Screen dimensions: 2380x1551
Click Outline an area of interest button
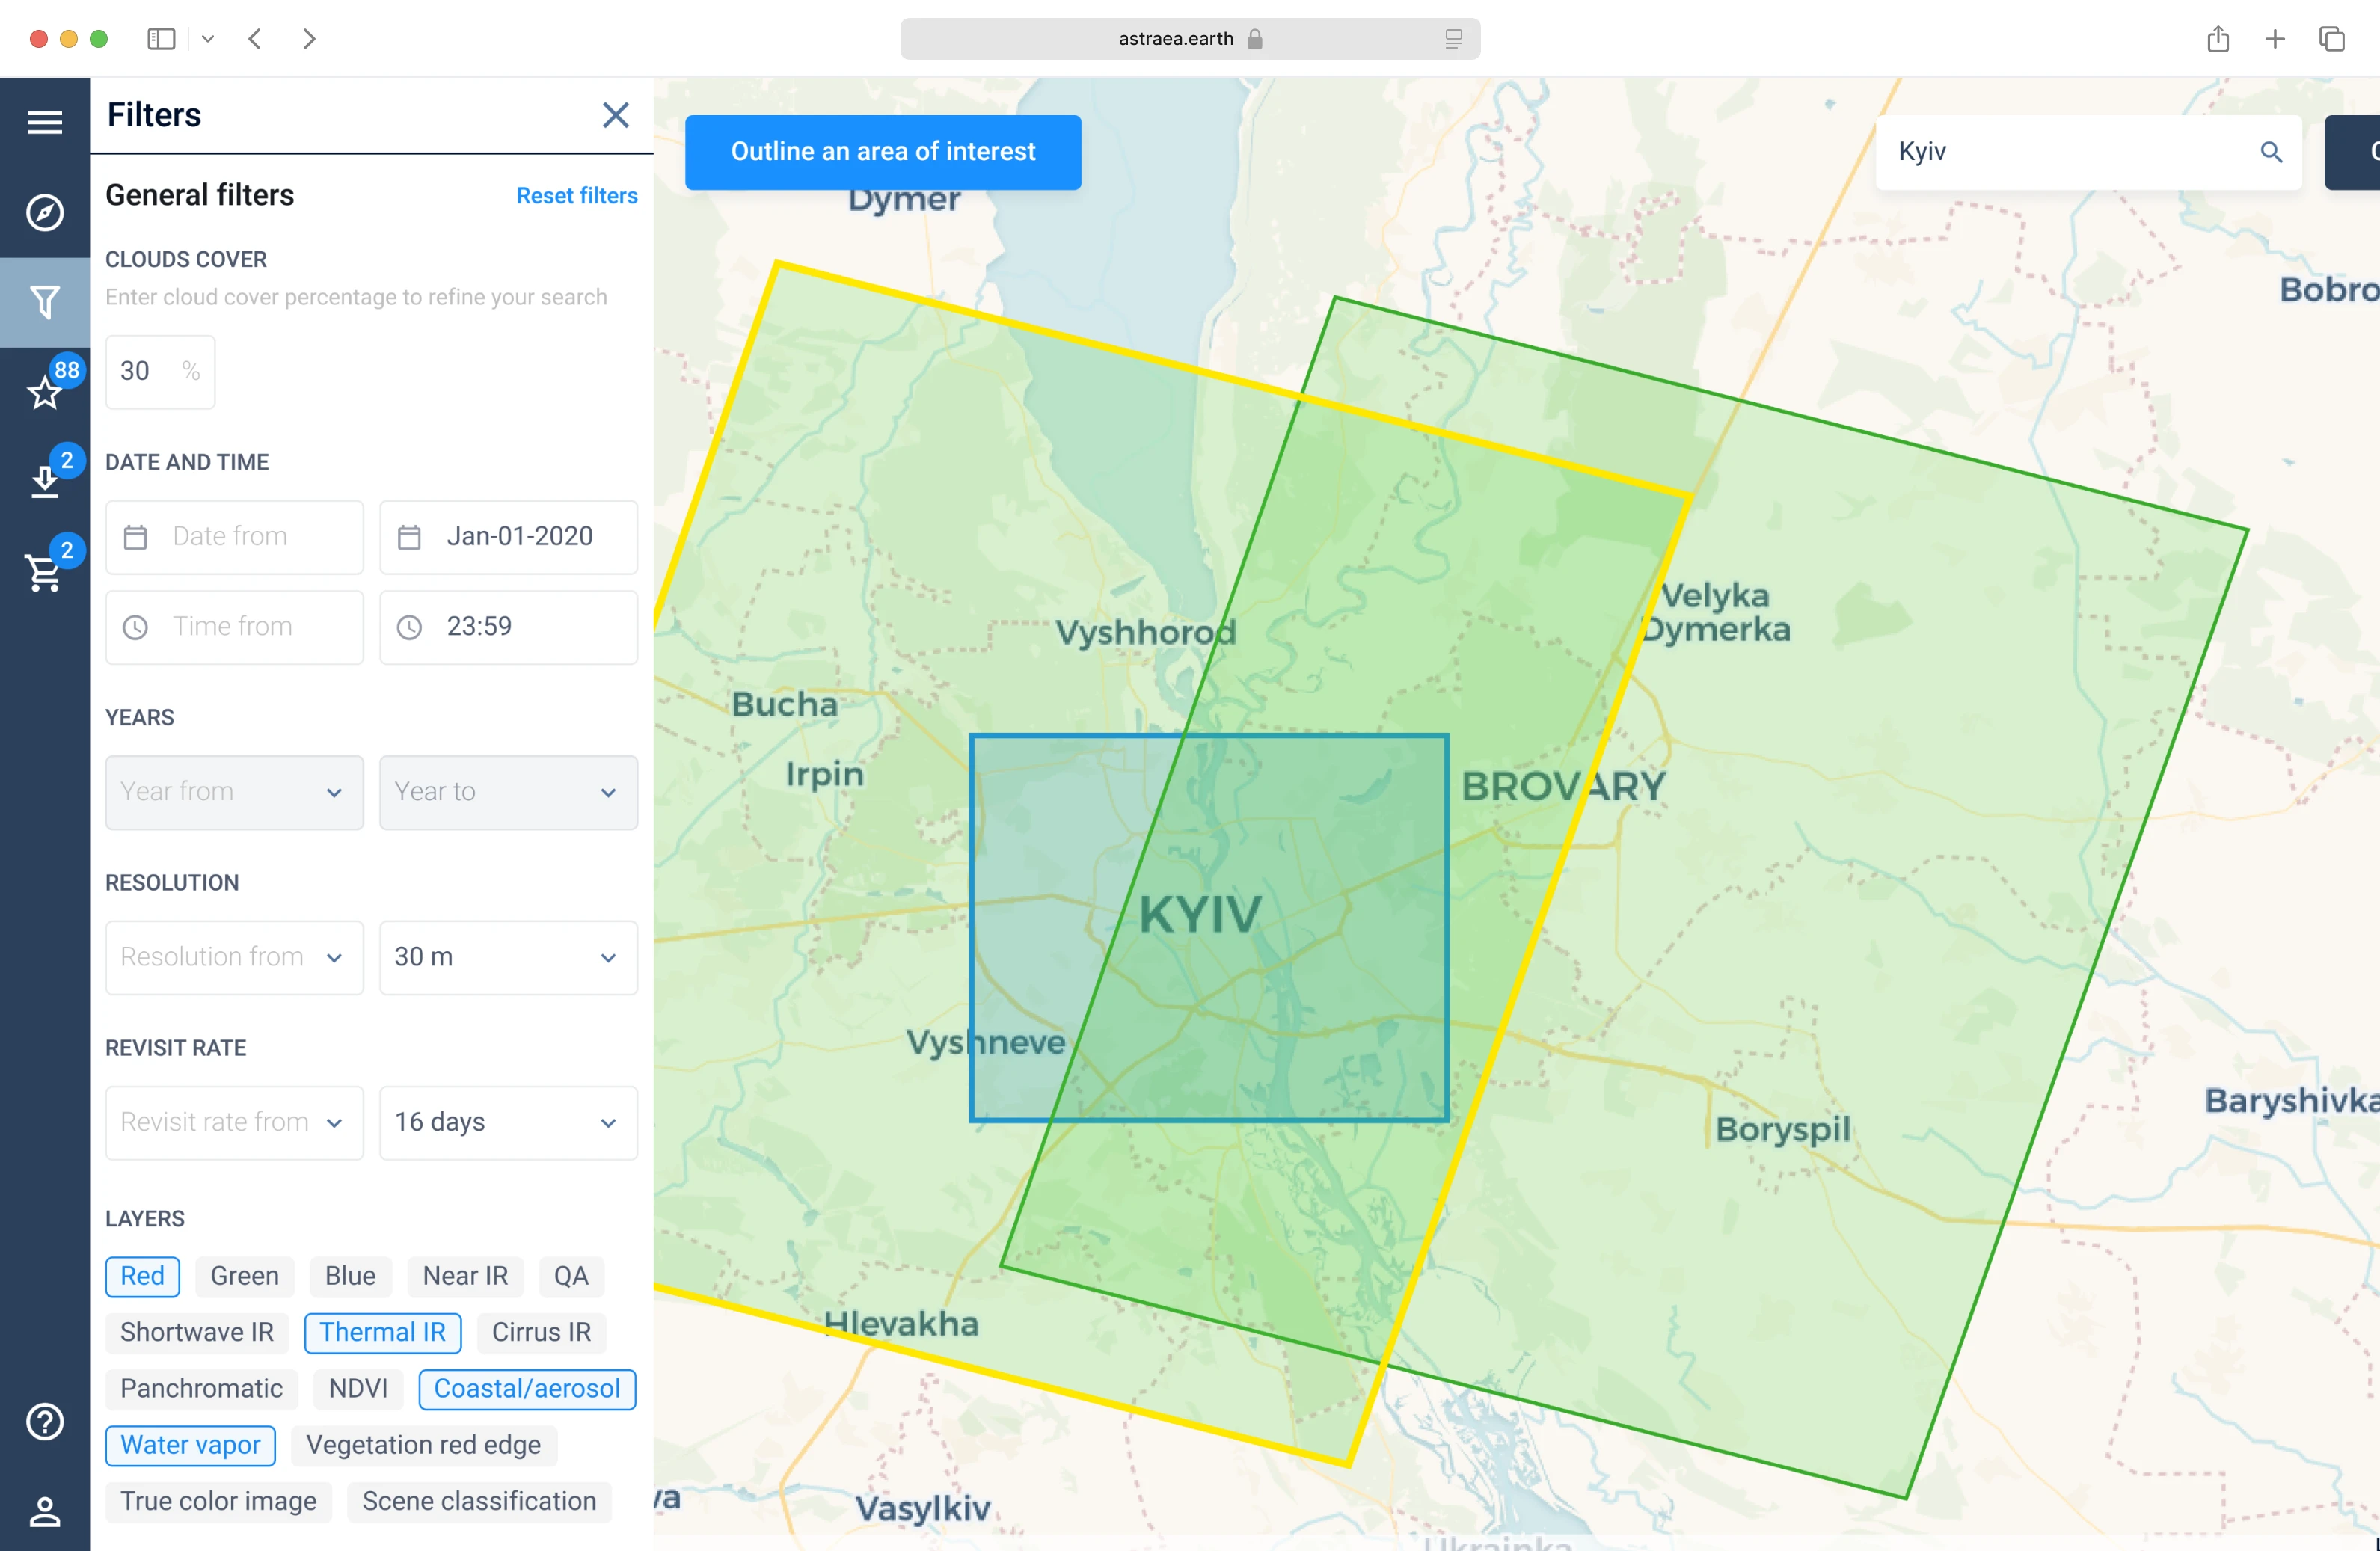click(x=882, y=152)
